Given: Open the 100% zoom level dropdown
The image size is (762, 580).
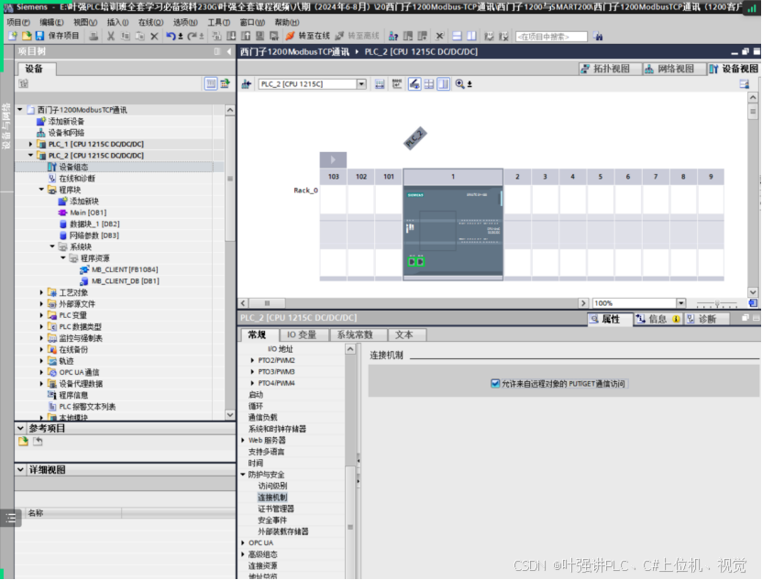Looking at the screenshot, I should [x=680, y=303].
